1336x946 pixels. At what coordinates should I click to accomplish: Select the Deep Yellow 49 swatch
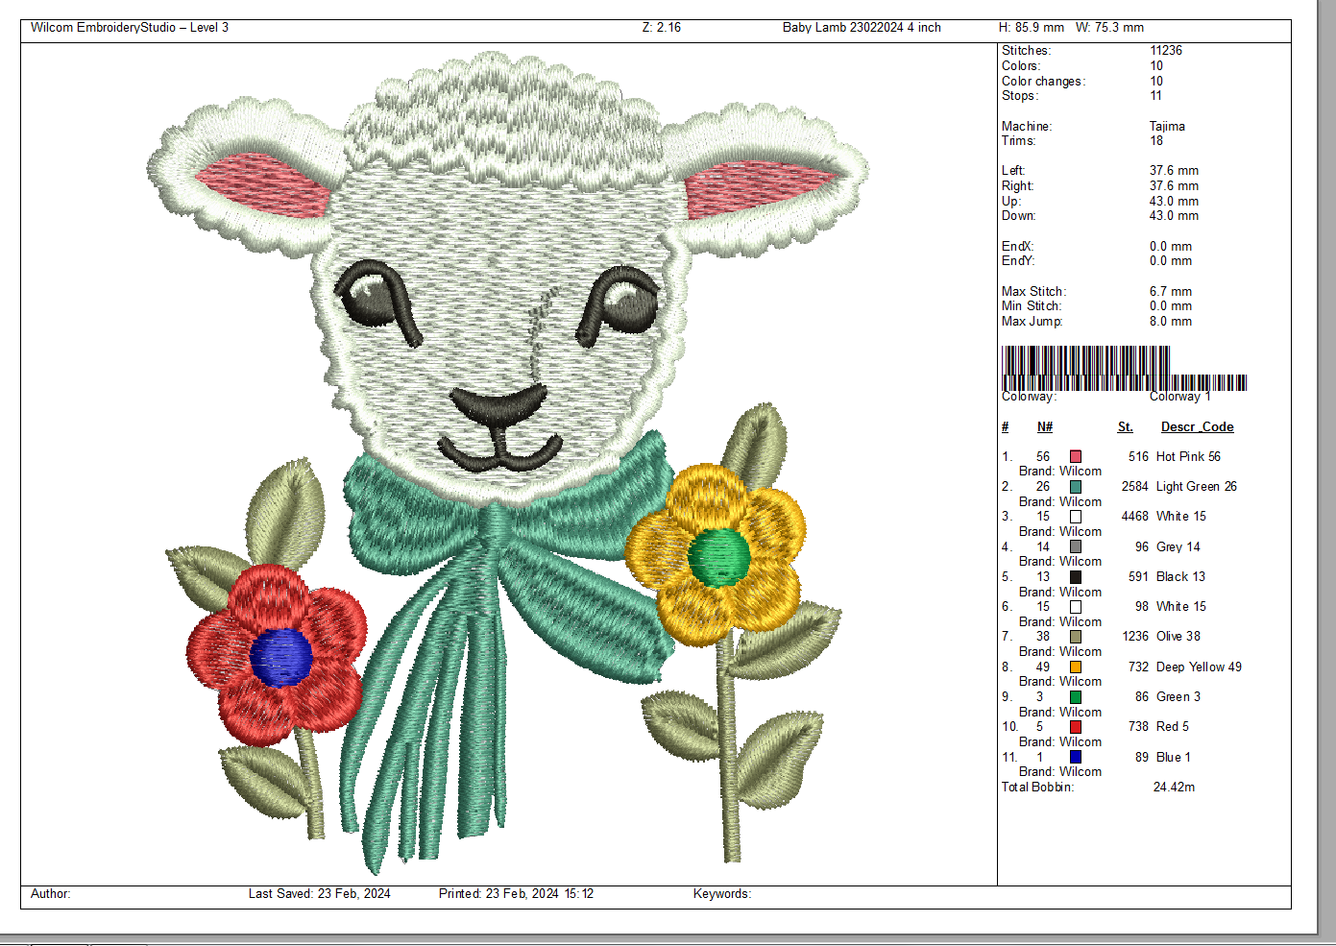[x=1076, y=667]
